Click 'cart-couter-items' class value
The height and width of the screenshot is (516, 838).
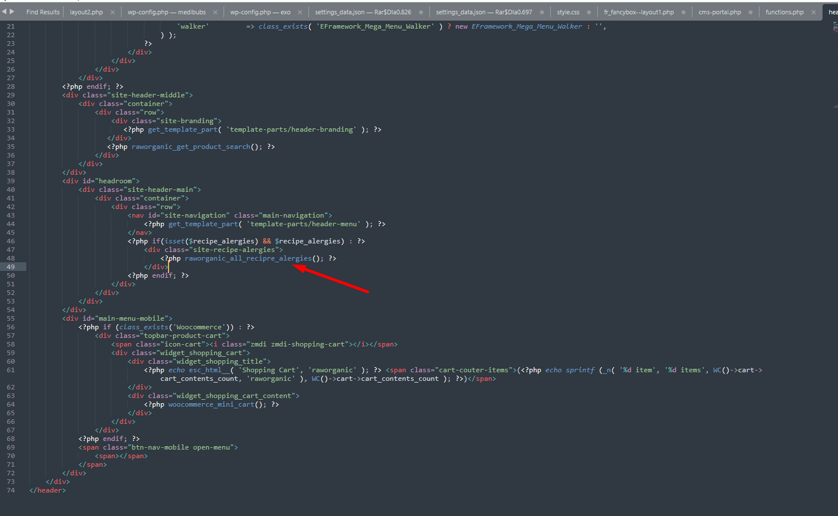click(x=473, y=370)
